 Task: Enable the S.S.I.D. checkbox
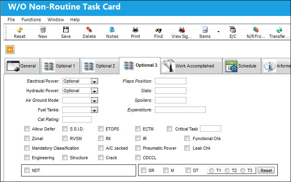[x=65, y=129]
